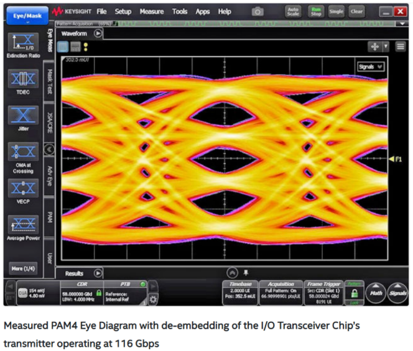Click the VECP measurement icon
413x351 pixels.
coord(22,189)
